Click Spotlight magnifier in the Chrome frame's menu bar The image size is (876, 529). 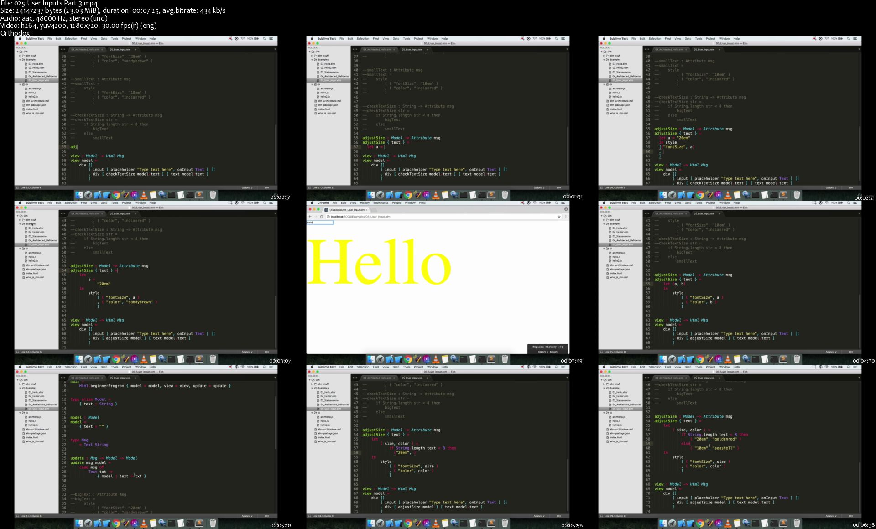point(556,203)
